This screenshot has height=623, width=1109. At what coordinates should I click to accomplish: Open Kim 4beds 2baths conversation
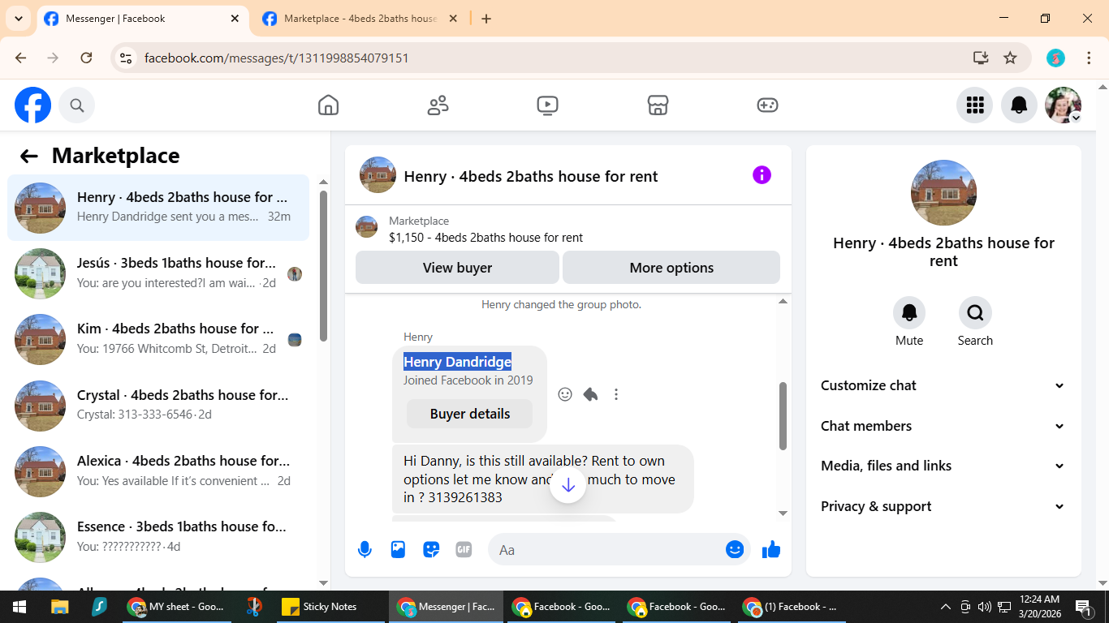(158, 339)
